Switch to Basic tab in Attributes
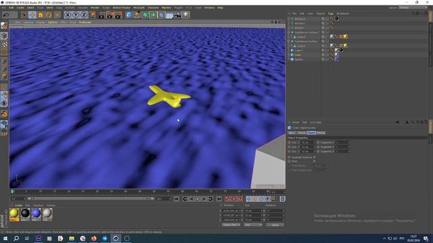 292,133
